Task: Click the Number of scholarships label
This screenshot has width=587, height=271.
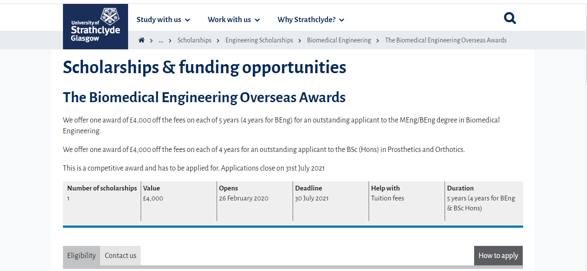Action: 102,188
